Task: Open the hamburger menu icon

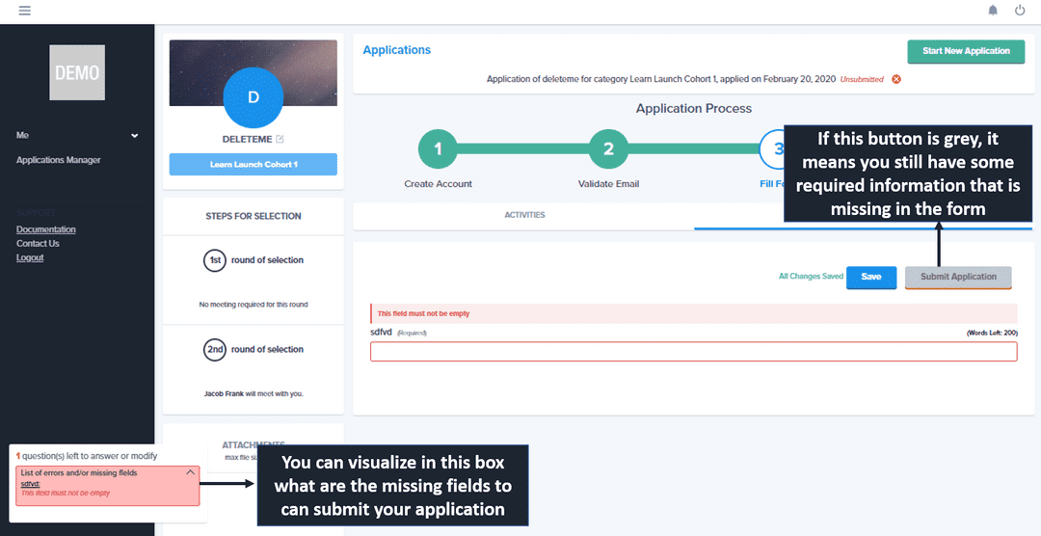Action: click(24, 11)
